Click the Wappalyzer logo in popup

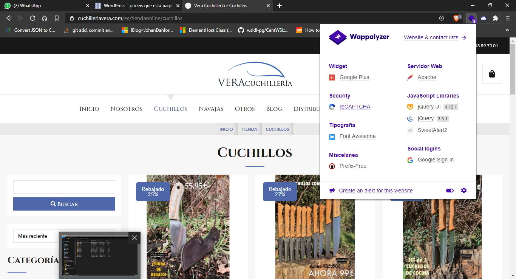pos(359,37)
